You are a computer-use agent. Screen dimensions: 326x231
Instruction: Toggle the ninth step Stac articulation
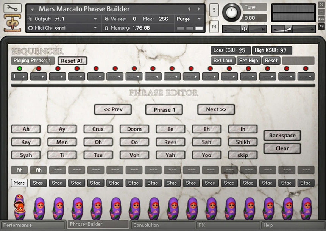pos(172,183)
